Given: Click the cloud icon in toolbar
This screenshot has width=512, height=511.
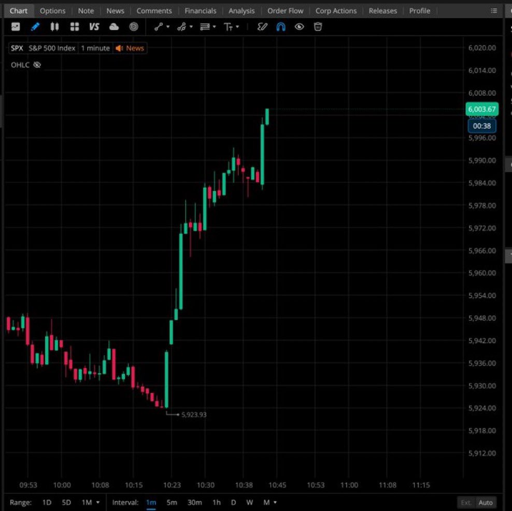Looking at the screenshot, I should 114,27.
